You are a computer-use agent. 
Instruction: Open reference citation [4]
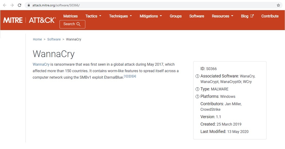coord(134,76)
